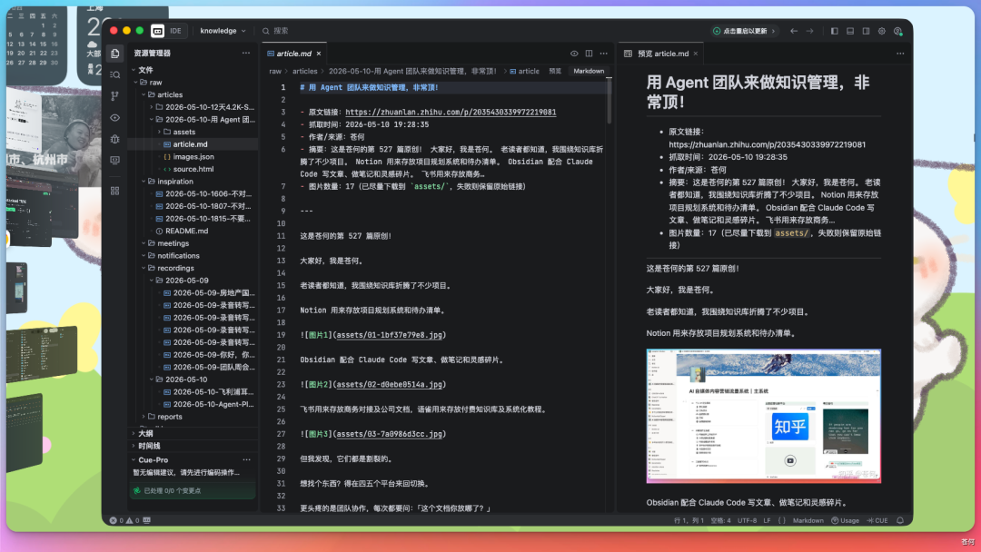Open the Explorer files icon in activity bar
981x552 pixels.
point(115,54)
